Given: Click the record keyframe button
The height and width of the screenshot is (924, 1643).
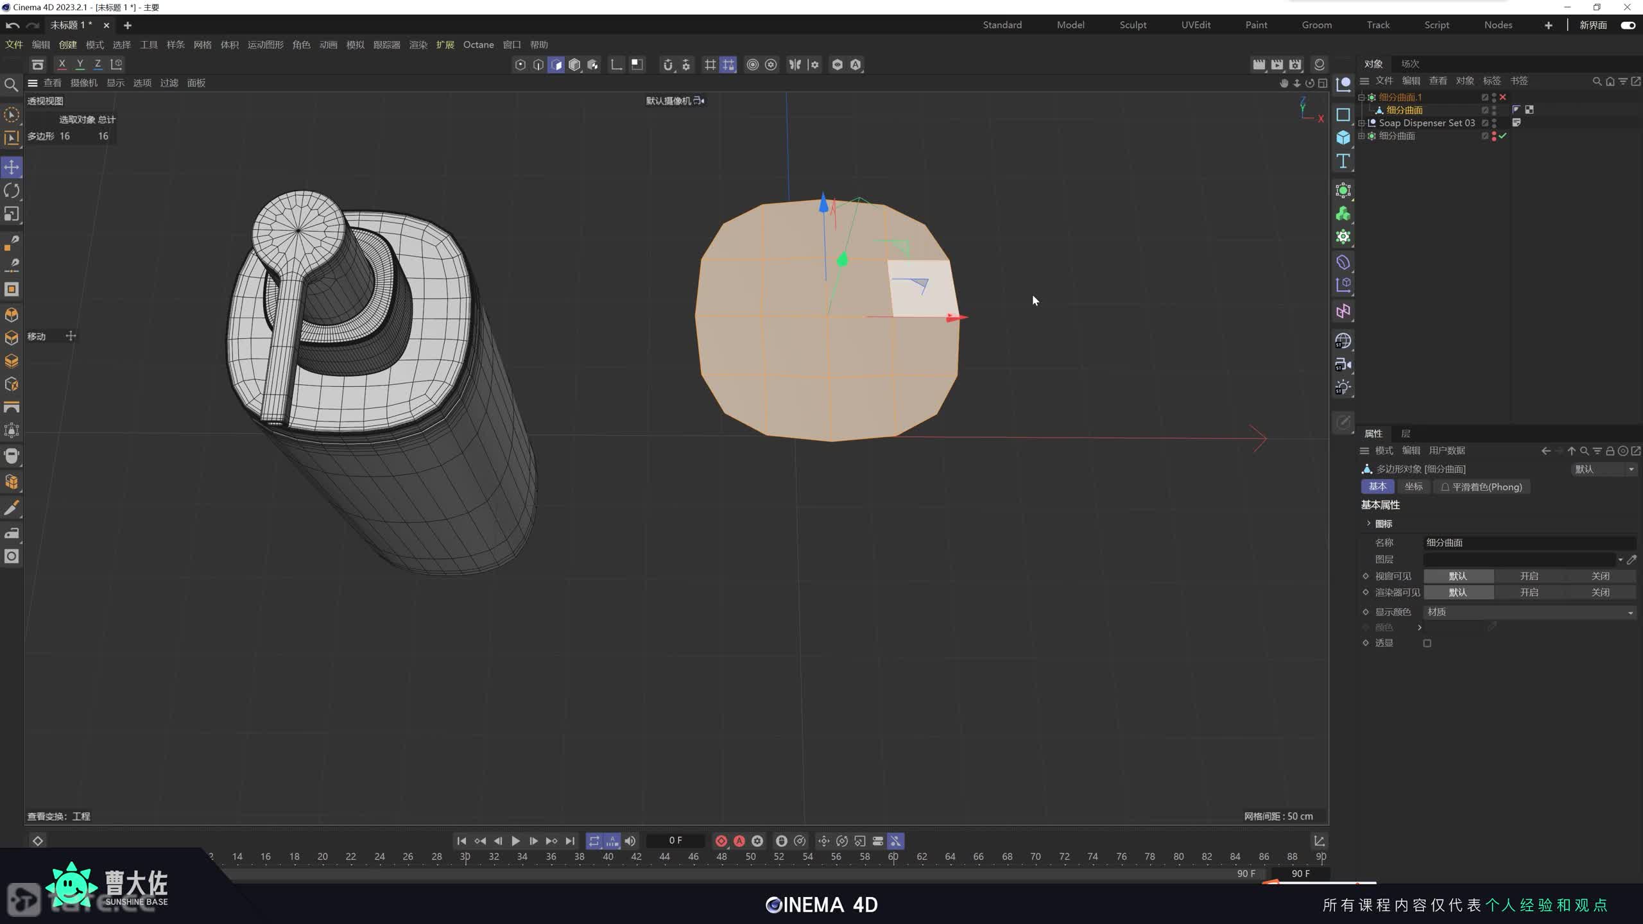Looking at the screenshot, I should click(721, 841).
